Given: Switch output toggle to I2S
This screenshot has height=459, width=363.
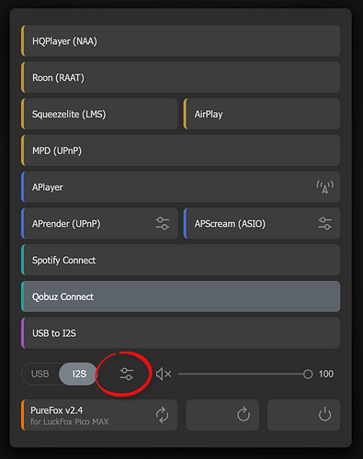Looking at the screenshot, I should (x=79, y=374).
